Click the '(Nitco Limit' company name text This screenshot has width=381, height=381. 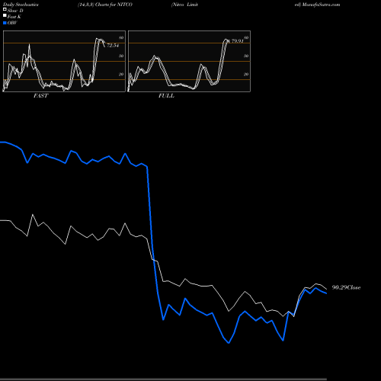[184, 5]
